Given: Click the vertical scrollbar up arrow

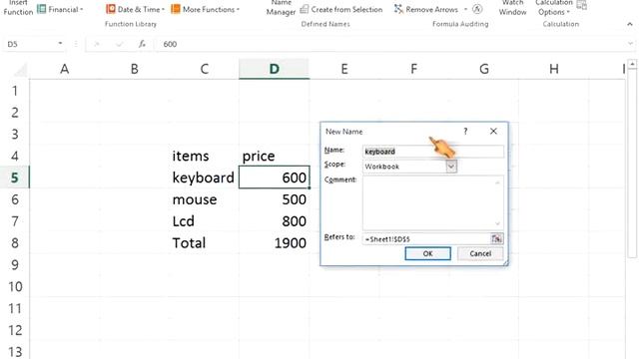Looking at the screenshot, I should [x=632, y=64].
